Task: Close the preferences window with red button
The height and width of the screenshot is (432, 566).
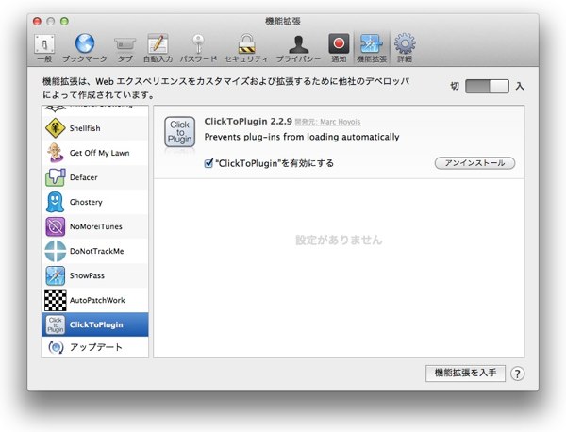Action: [37, 22]
